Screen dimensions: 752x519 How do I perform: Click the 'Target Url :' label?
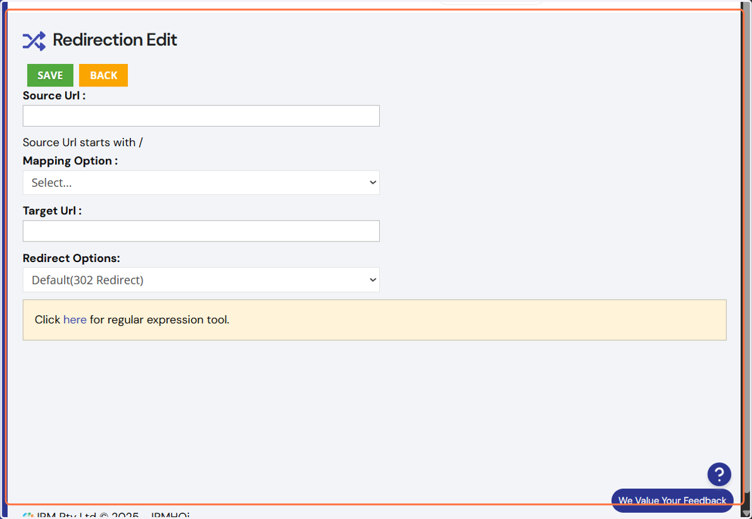tap(52, 211)
